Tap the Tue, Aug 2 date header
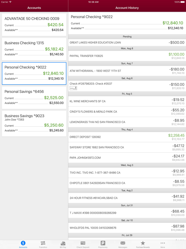 [127, 190]
